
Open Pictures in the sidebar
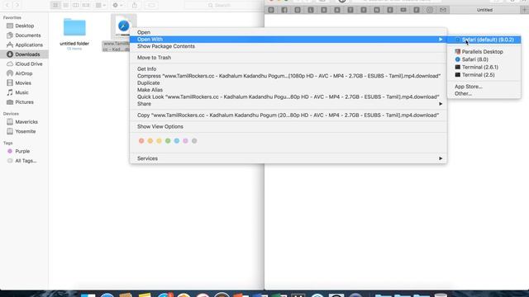[24, 102]
